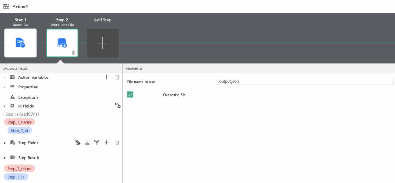Screen dimensions: 395x183
Task: Uncheck the Overwrite file checkbox
Action: [130, 95]
